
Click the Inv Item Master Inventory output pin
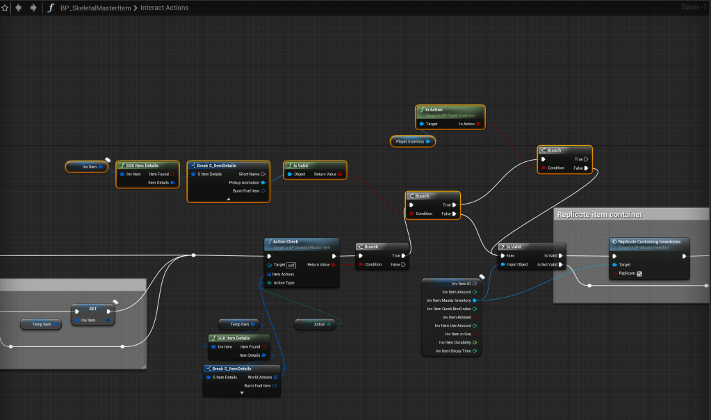coord(475,300)
